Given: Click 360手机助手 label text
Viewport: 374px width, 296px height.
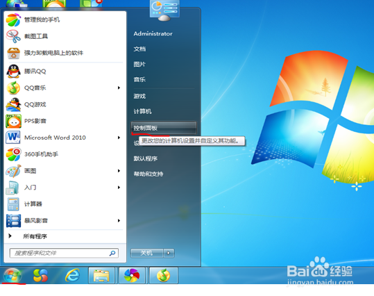Looking at the screenshot, I should (41, 154).
